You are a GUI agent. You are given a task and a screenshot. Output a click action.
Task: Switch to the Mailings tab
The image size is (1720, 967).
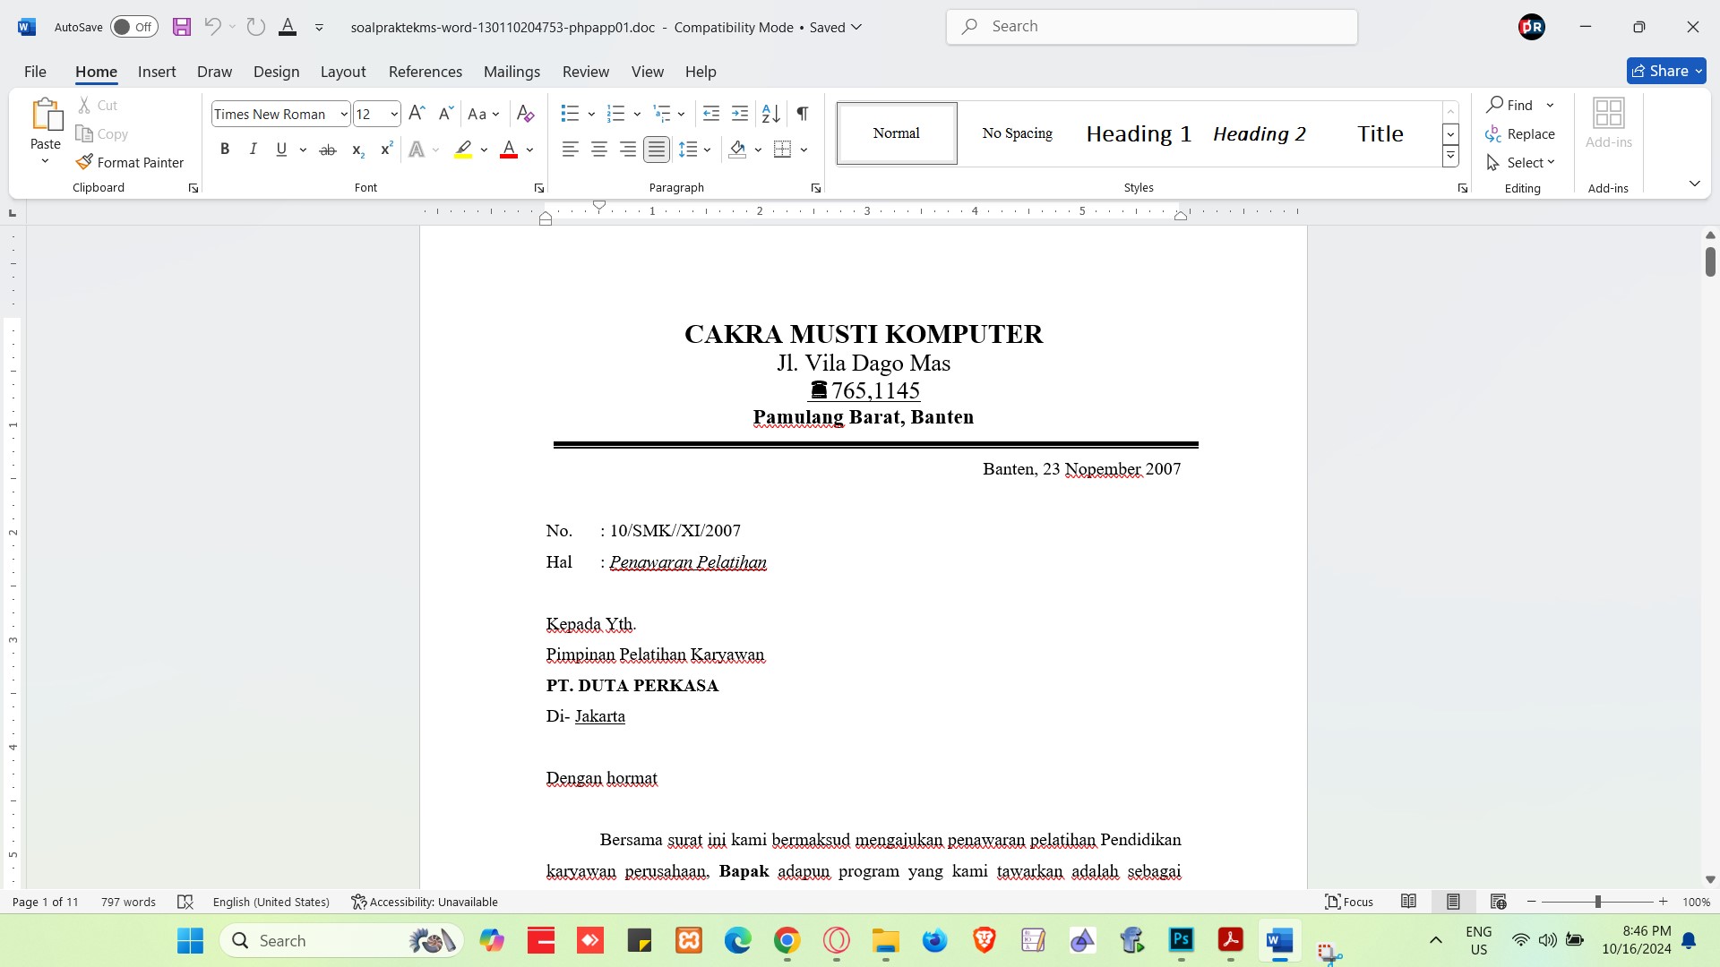coord(512,72)
